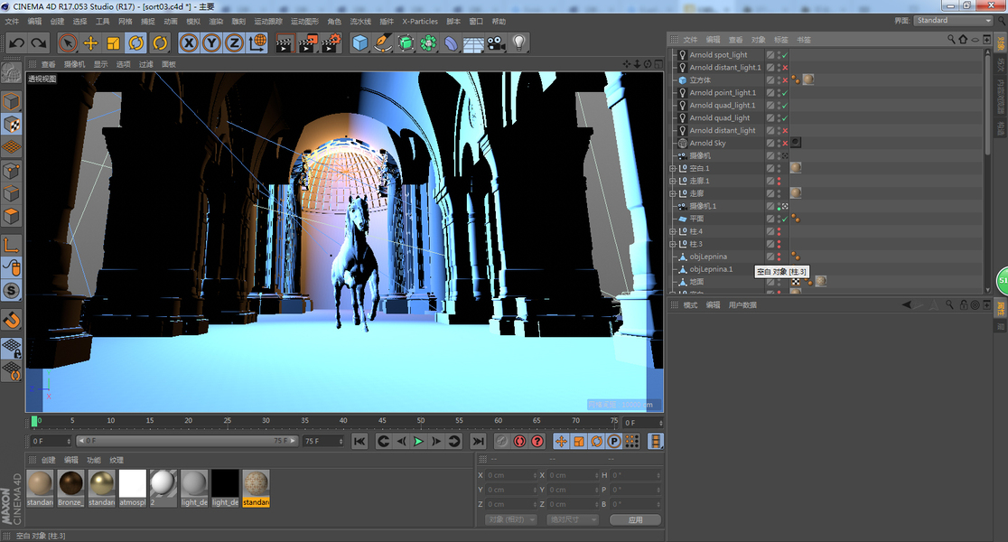
Task: Expand the 柱.4 object hierarchy
Action: pos(672,232)
